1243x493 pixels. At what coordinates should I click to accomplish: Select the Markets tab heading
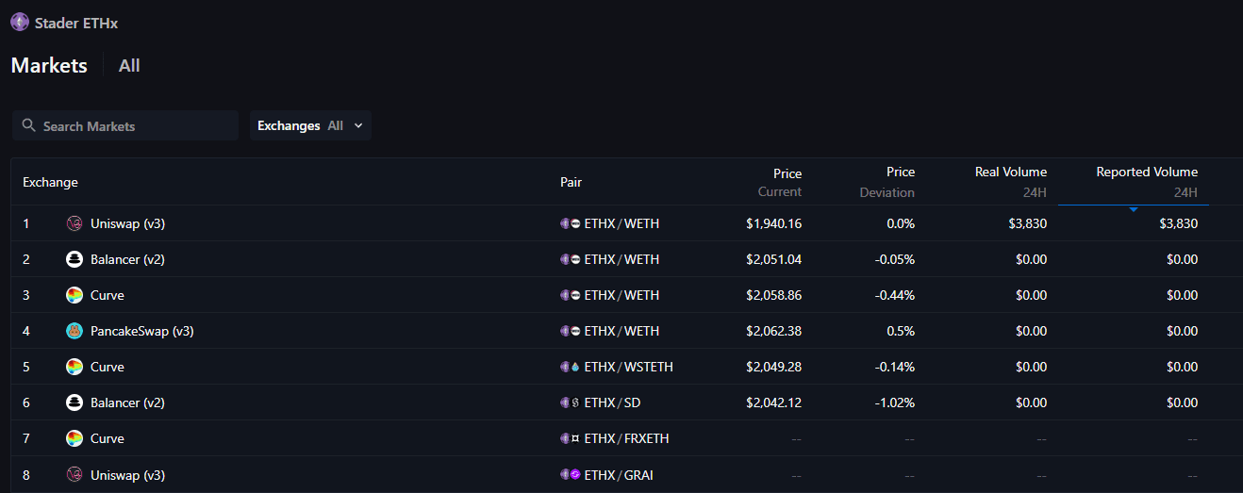49,66
